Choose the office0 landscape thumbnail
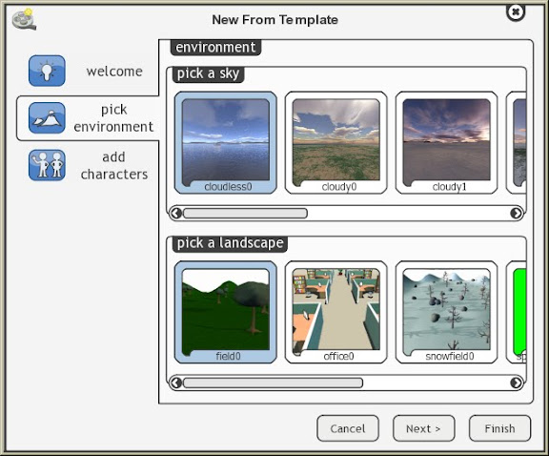 tap(336, 312)
